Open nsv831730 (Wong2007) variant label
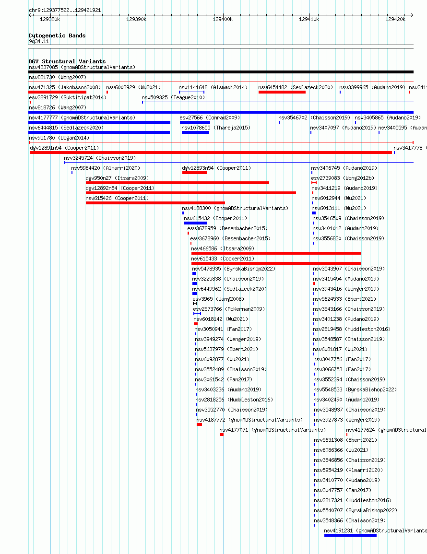This screenshot has width=427, height=554. (x=58, y=77)
